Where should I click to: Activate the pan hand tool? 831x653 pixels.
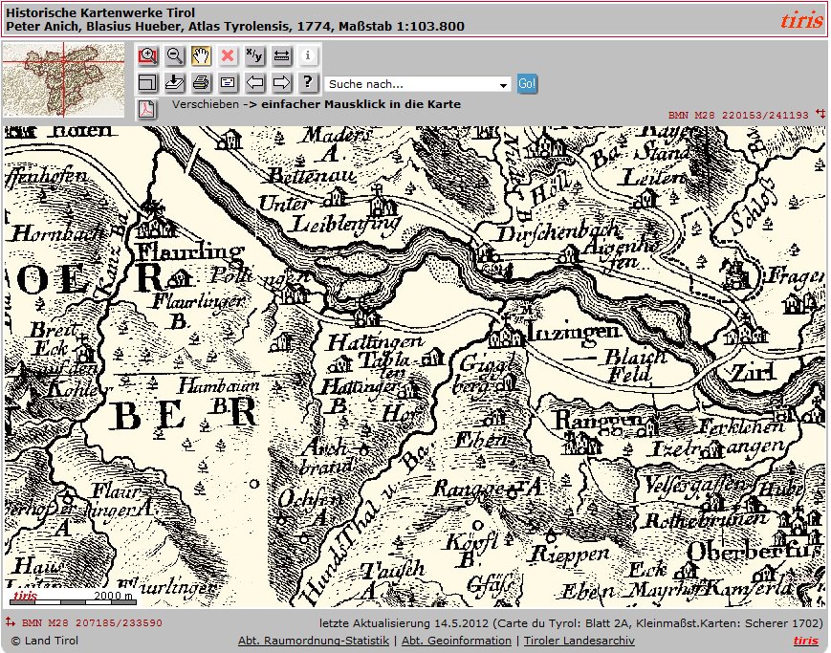tap(201, 56)
